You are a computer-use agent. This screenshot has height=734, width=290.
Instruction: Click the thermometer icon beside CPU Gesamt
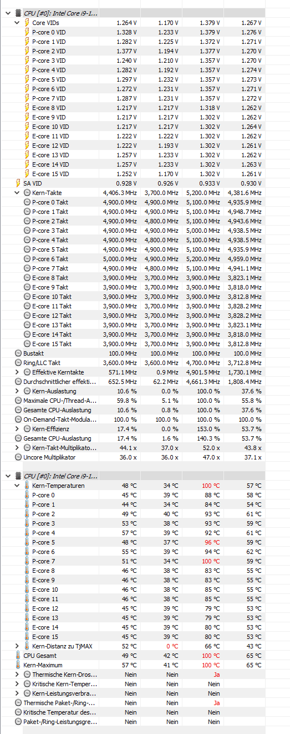[18, 655]
